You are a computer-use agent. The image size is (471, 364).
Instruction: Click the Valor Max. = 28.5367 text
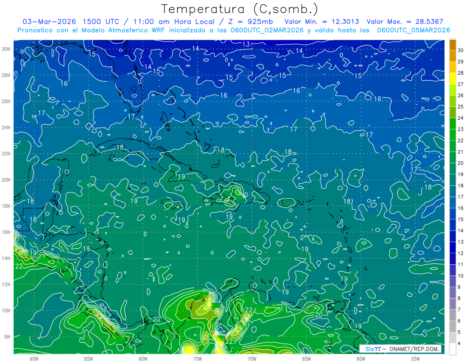pyautogui.click(x=405, y=22)
